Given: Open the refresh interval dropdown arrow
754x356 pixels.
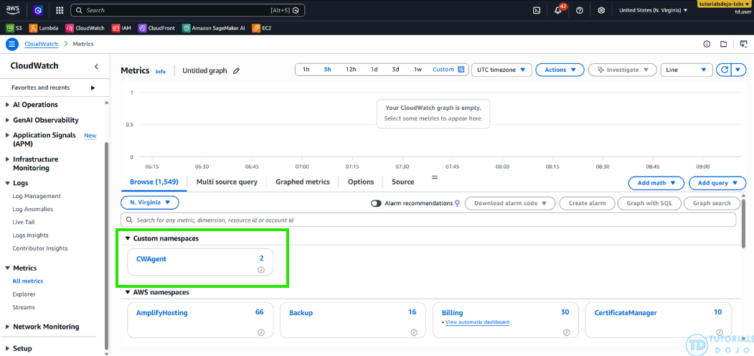Looking at the screenshot, I should [739, 70].
